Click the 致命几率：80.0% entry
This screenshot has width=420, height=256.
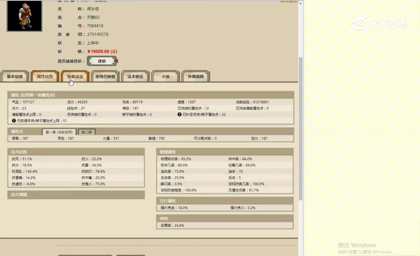coord(174,165)
